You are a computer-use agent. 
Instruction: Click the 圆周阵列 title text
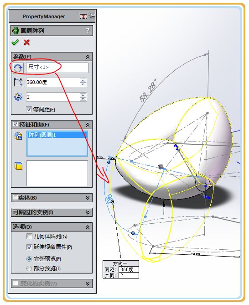(33, 31)
